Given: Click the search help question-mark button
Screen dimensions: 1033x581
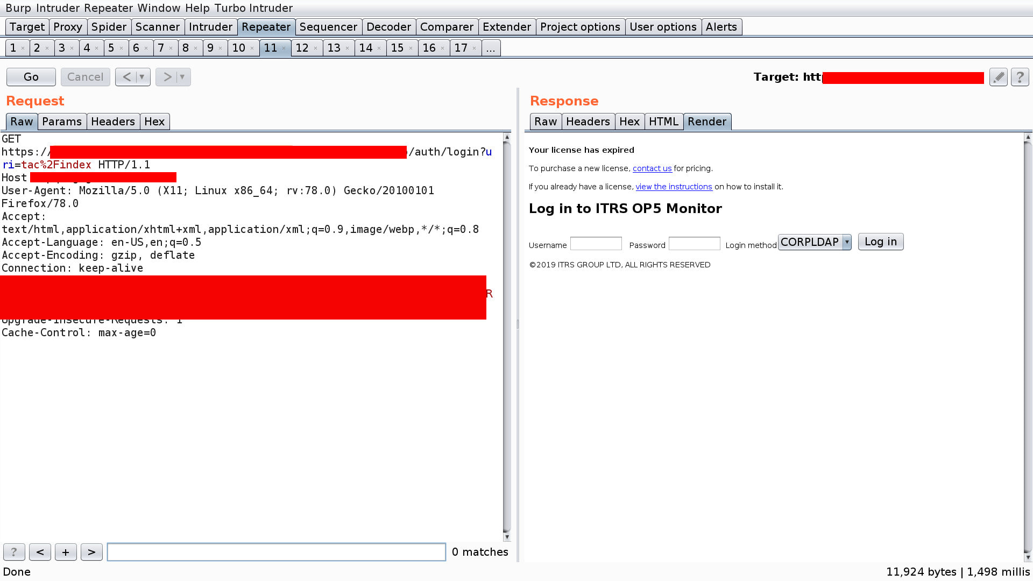Looking at the screenshot, I should [x=14, y=552].
